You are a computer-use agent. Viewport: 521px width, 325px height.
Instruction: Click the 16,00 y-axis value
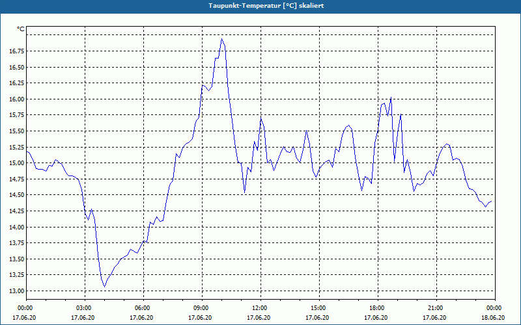pyautogui.click(x=16, y=99)
